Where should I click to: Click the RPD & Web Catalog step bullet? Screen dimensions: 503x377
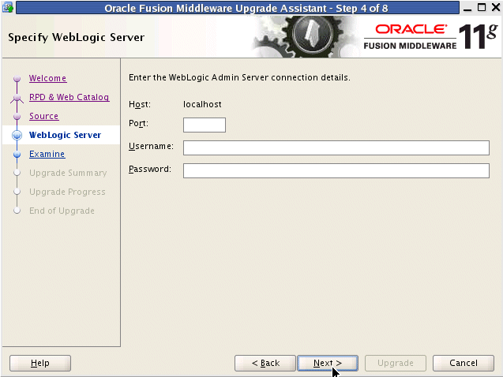tap(17, 97)
